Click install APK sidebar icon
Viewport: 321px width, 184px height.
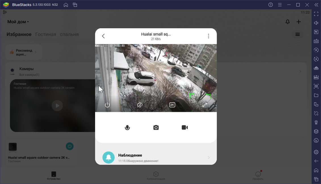[x=316, y=77]
